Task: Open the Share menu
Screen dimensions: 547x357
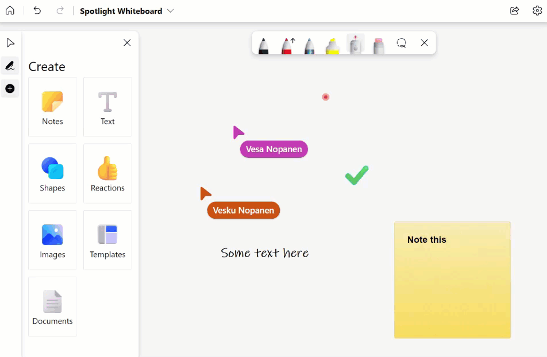Action: tap(514, 11)
